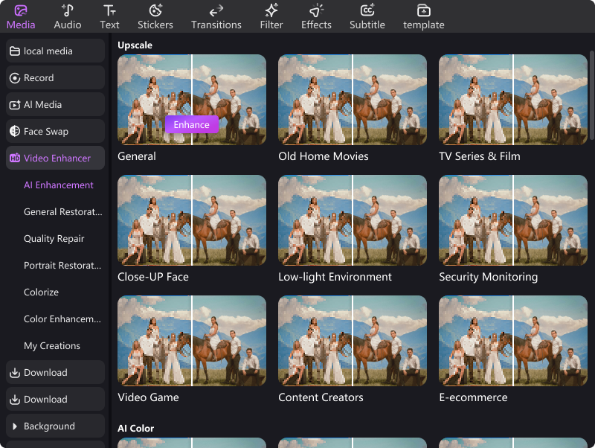Open the Media tab
Image resolution: width=595 pixels, height=448 pixels.
[x=21, y=17]
